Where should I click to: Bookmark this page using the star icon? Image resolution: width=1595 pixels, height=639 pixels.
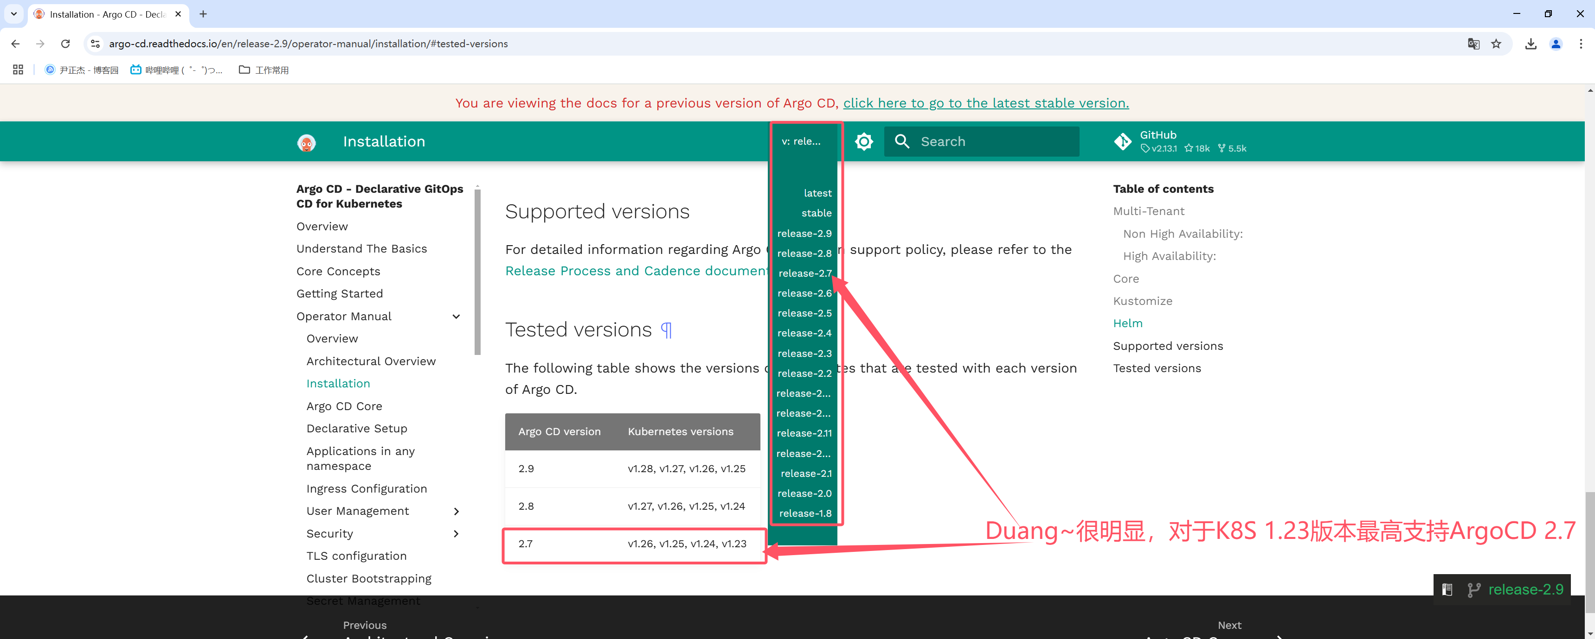pyautogui.click(x=1497, y=43)
